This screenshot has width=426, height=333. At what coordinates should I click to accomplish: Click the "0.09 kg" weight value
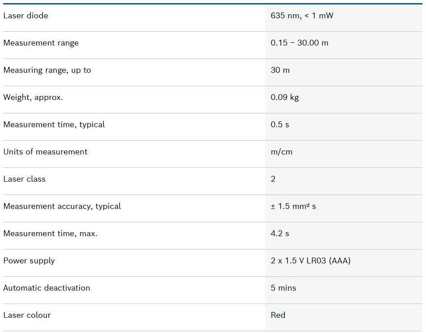click(284, 97)
